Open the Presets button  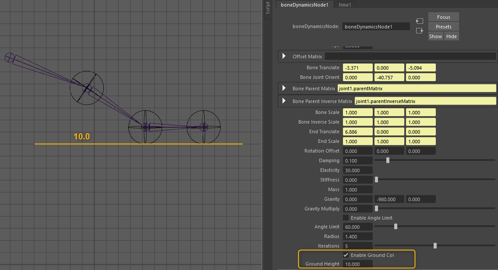[x=443, y=27]
